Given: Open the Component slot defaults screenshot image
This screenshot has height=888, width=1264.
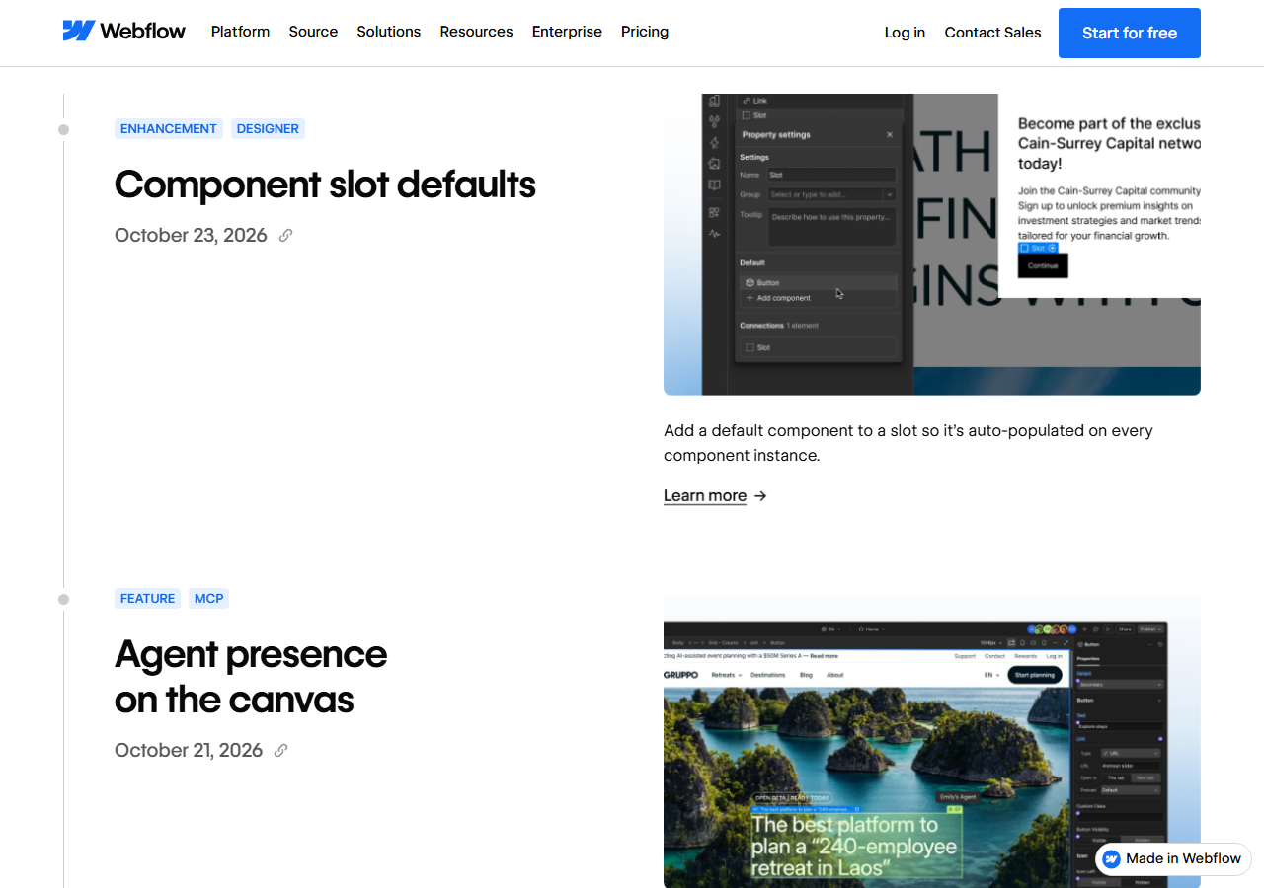Looking at the screenshot, I should pyautogui.click(x=932, y=245).
